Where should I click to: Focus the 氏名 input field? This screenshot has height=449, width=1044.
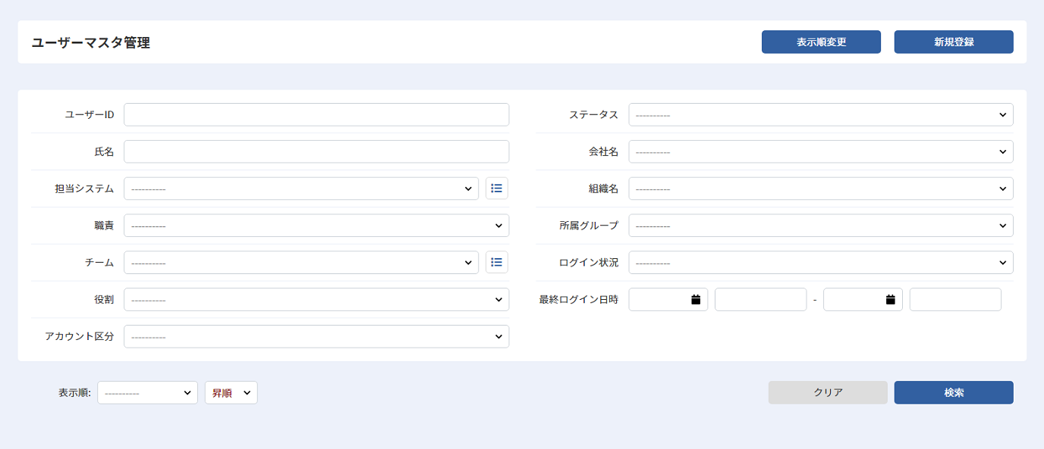(x=316, y=151)
